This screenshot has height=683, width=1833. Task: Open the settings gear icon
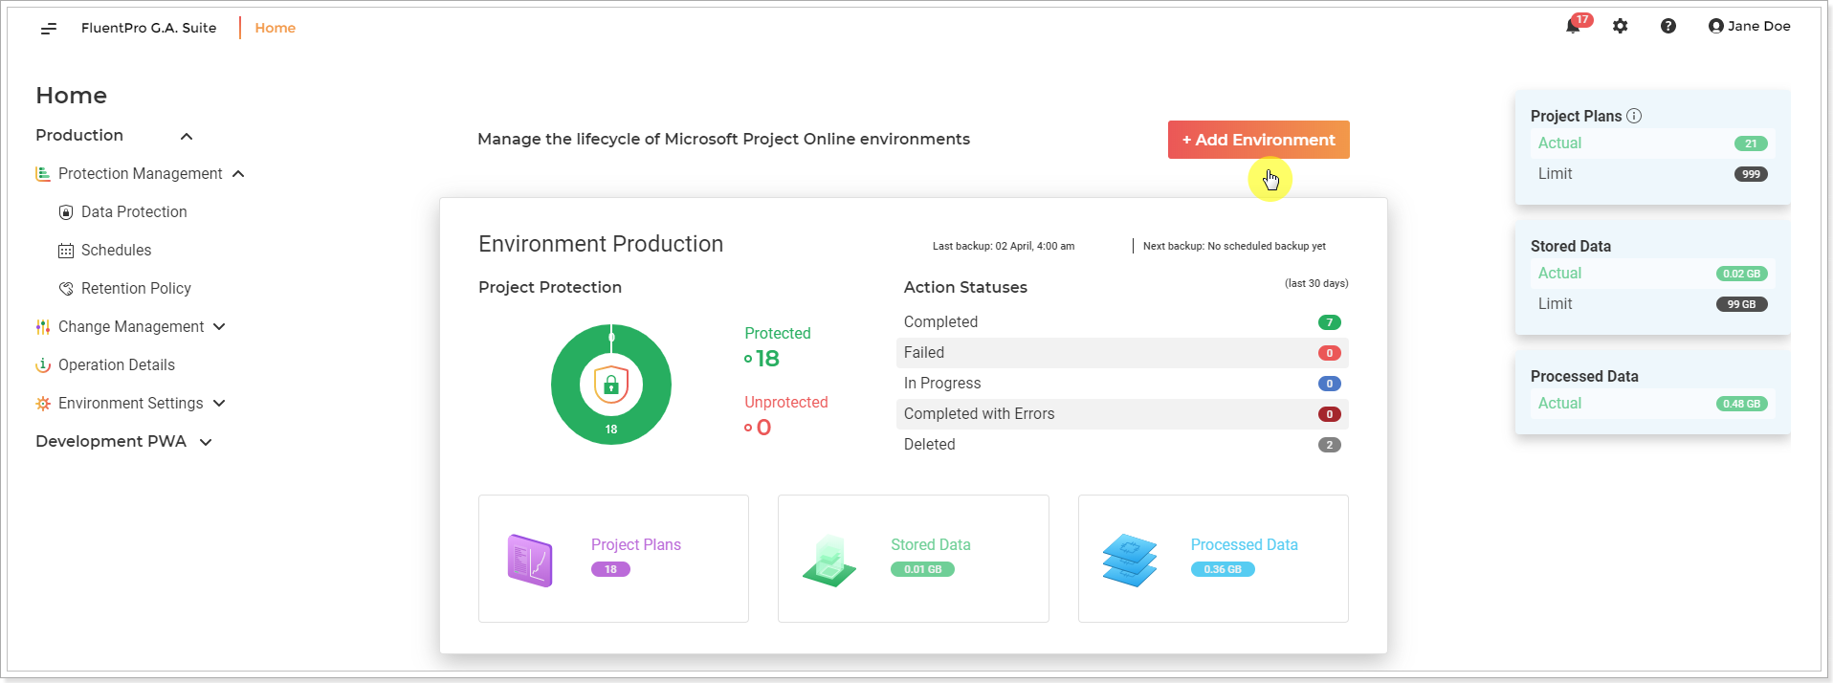(1620, 27)
